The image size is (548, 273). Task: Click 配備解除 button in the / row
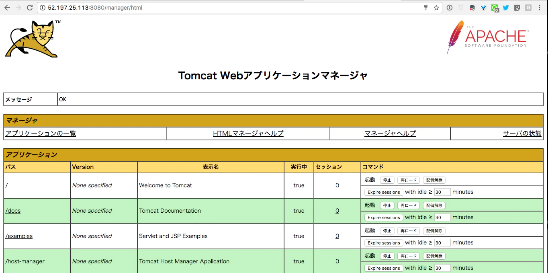[434, 180]
